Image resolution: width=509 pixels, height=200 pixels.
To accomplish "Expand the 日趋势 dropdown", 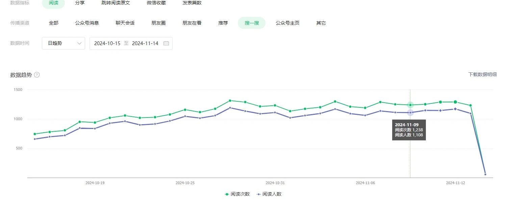I will 63,43.
